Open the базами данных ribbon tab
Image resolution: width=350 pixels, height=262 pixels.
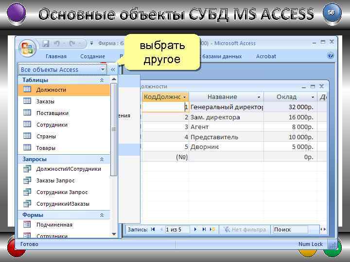pos(222,56)
